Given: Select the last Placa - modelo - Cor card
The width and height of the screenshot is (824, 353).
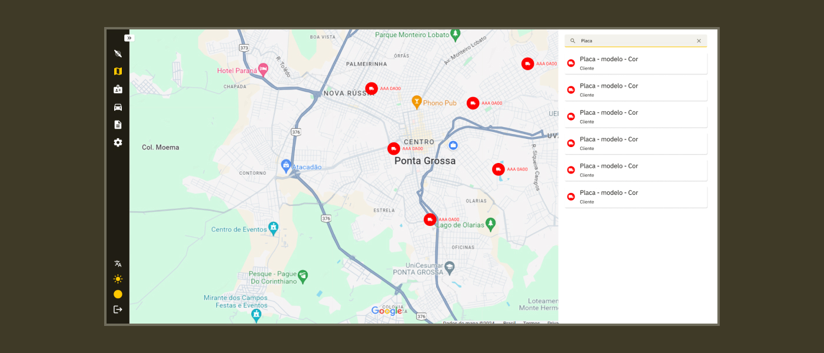Looking at the screenshot, I should 636,197.
